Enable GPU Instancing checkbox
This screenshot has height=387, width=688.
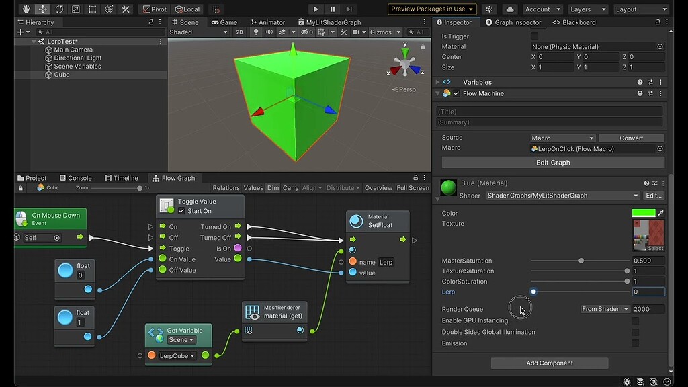(636, 320)
